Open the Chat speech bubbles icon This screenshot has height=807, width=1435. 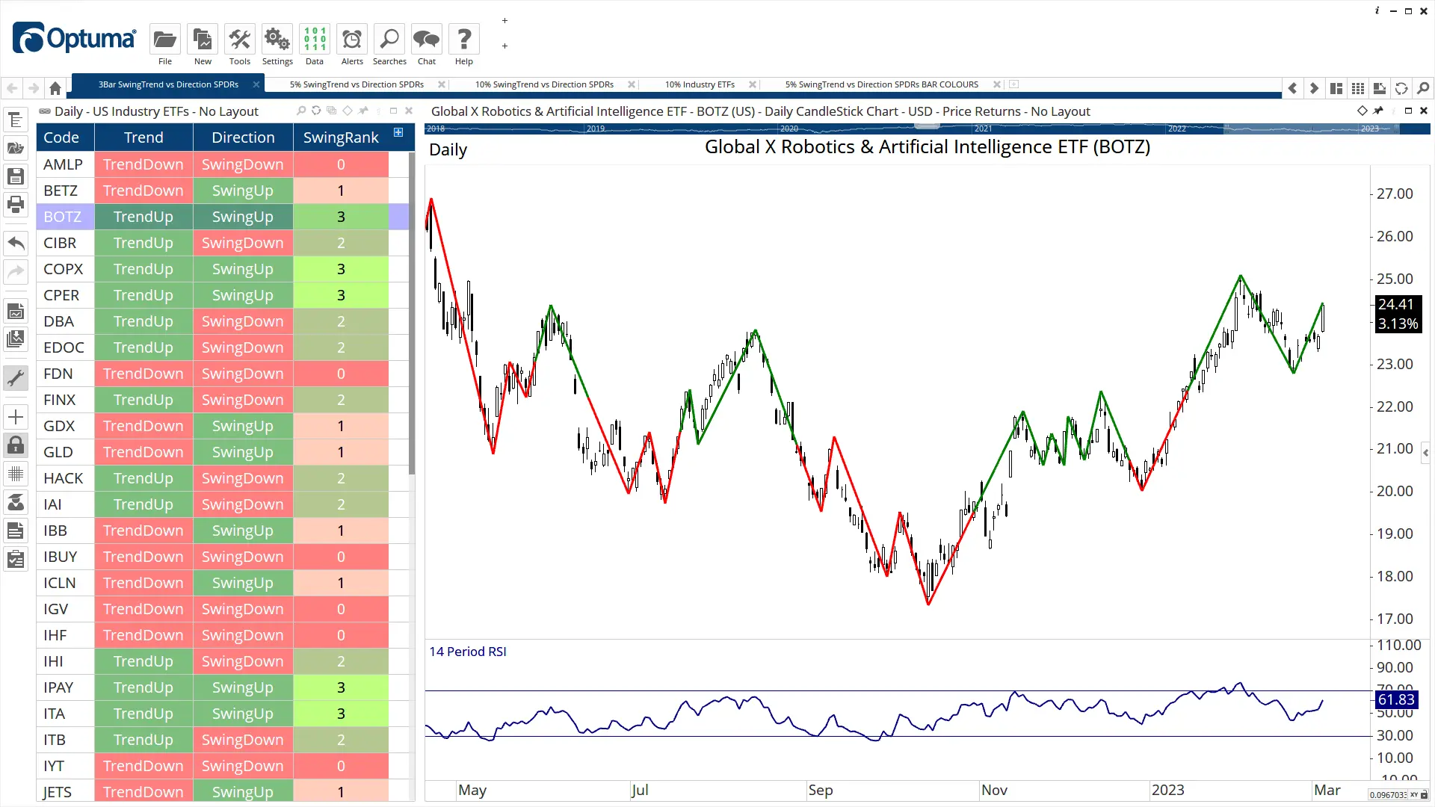click(x=427, y=40)
